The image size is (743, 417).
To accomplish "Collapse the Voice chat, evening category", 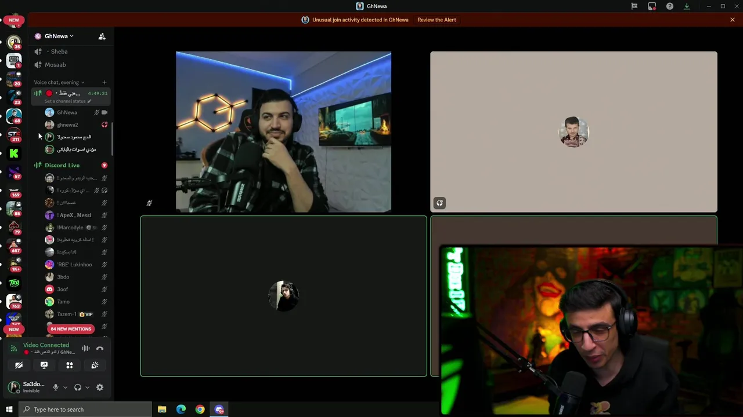I will (59, 82).
